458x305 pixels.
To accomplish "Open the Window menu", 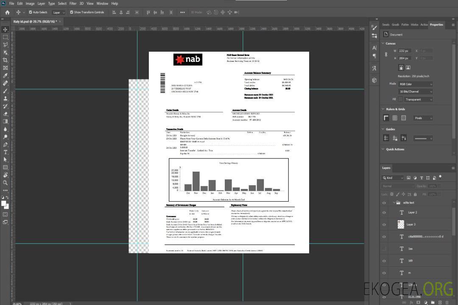I will coord(102,3).
